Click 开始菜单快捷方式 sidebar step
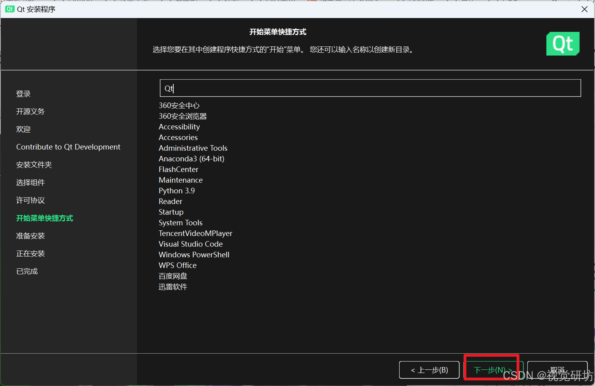 [44, 218]
